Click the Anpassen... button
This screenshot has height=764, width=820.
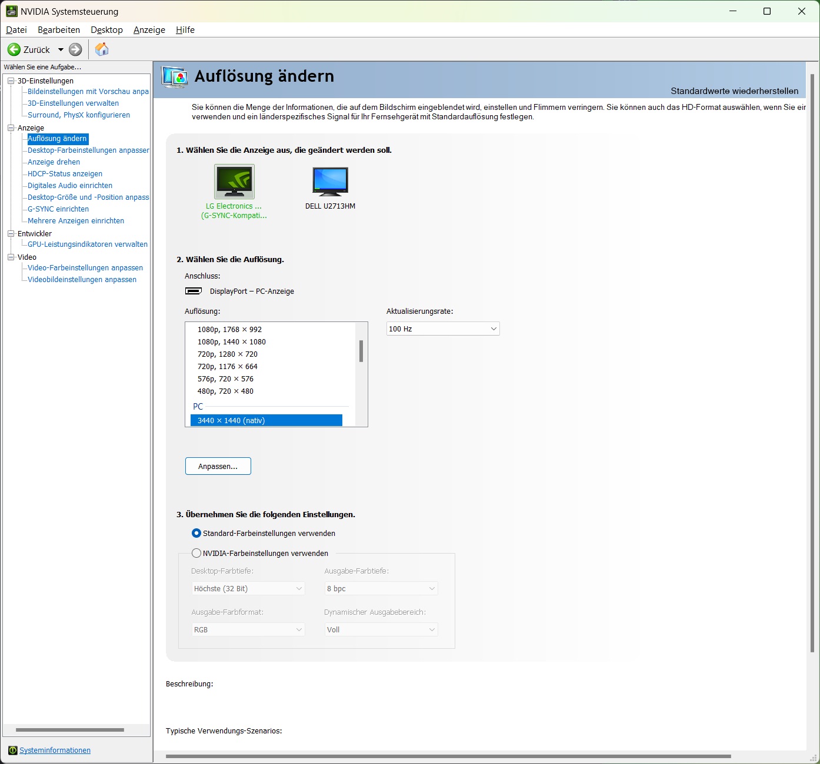coord(218,466)
